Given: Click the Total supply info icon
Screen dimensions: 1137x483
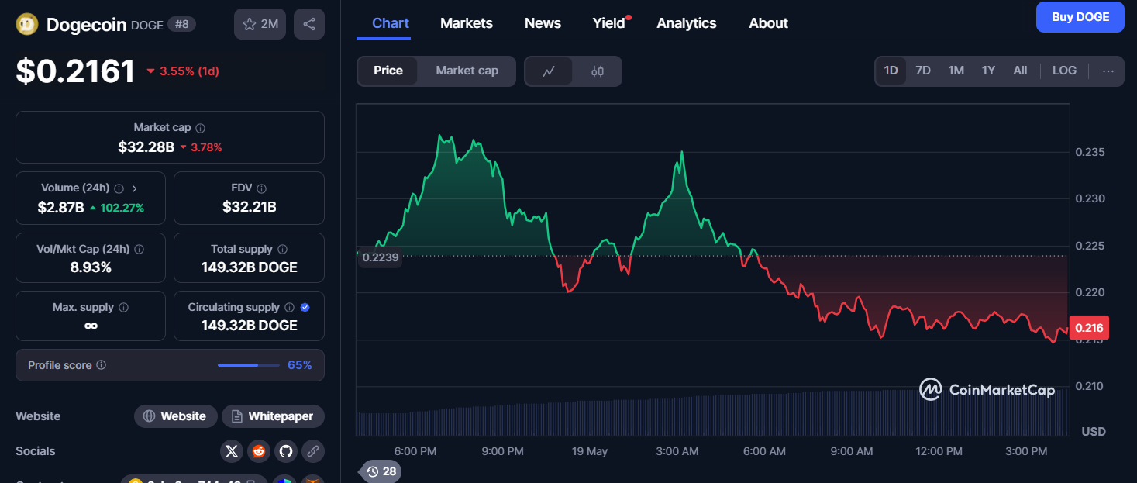Looking at the screenshot, I should point(282,250).
